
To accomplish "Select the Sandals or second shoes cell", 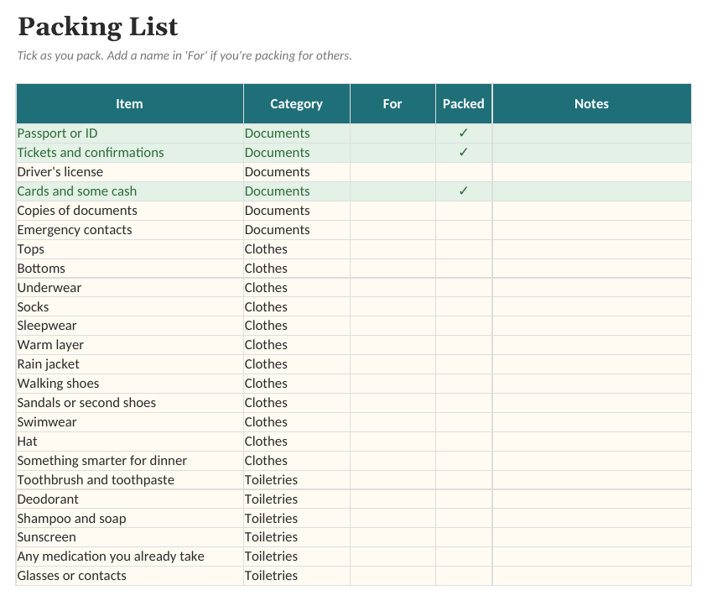I will tap(130, 403).
